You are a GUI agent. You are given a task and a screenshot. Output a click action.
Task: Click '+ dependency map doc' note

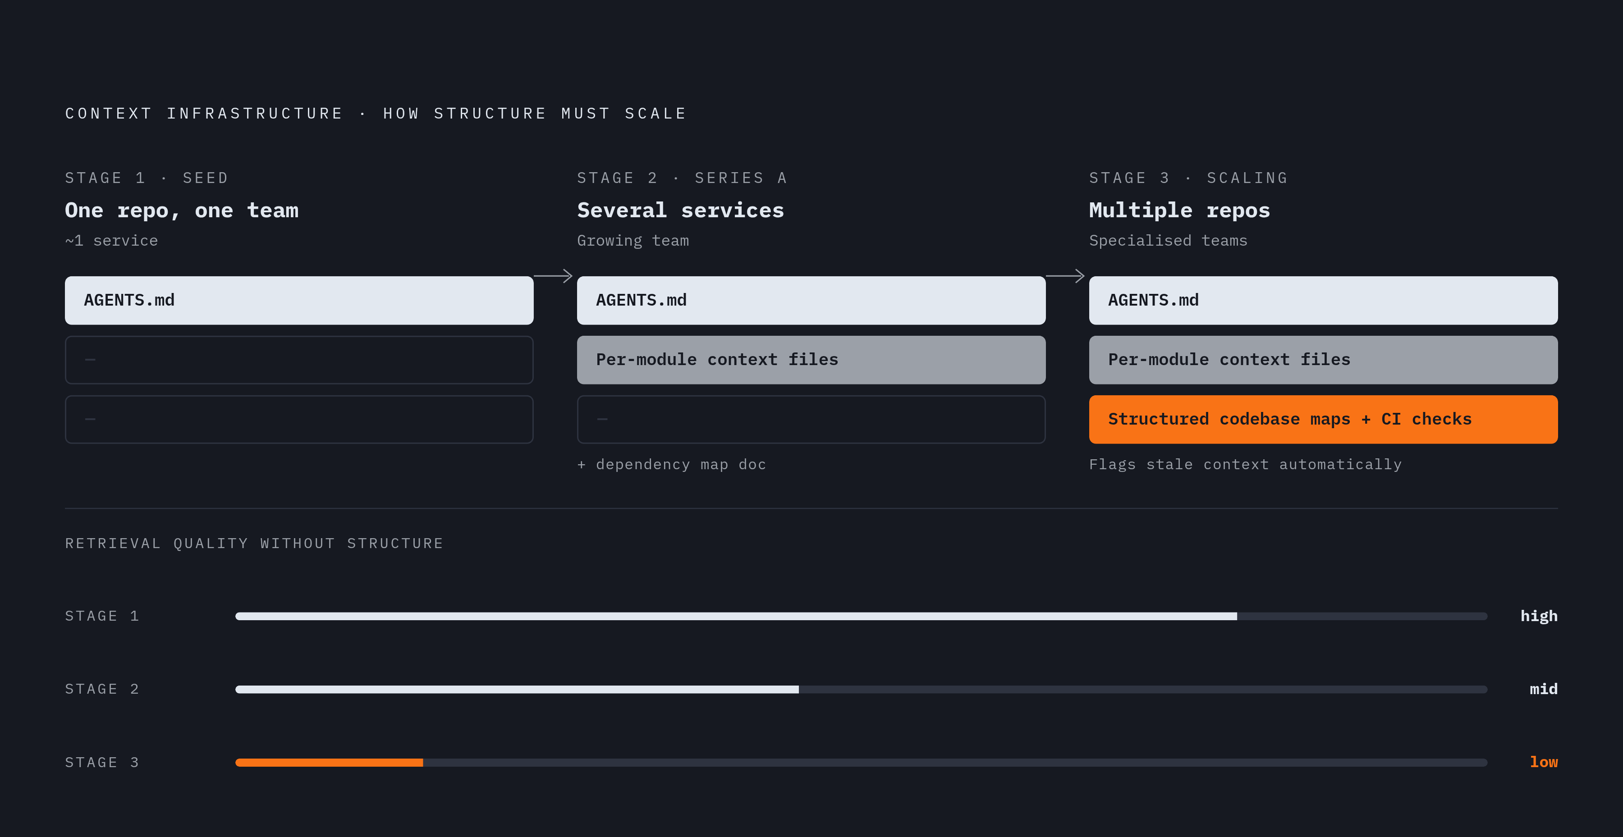pos(672,465)
